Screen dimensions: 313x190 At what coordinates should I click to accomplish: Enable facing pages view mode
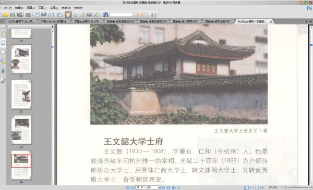click(257, 187)
